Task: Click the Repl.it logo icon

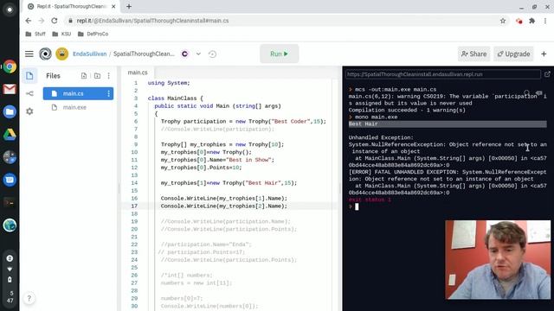Action: click(45, 54)
